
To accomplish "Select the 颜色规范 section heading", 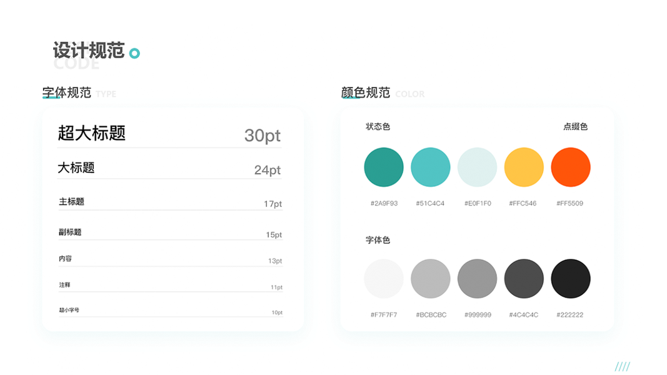I will (366, 92).
